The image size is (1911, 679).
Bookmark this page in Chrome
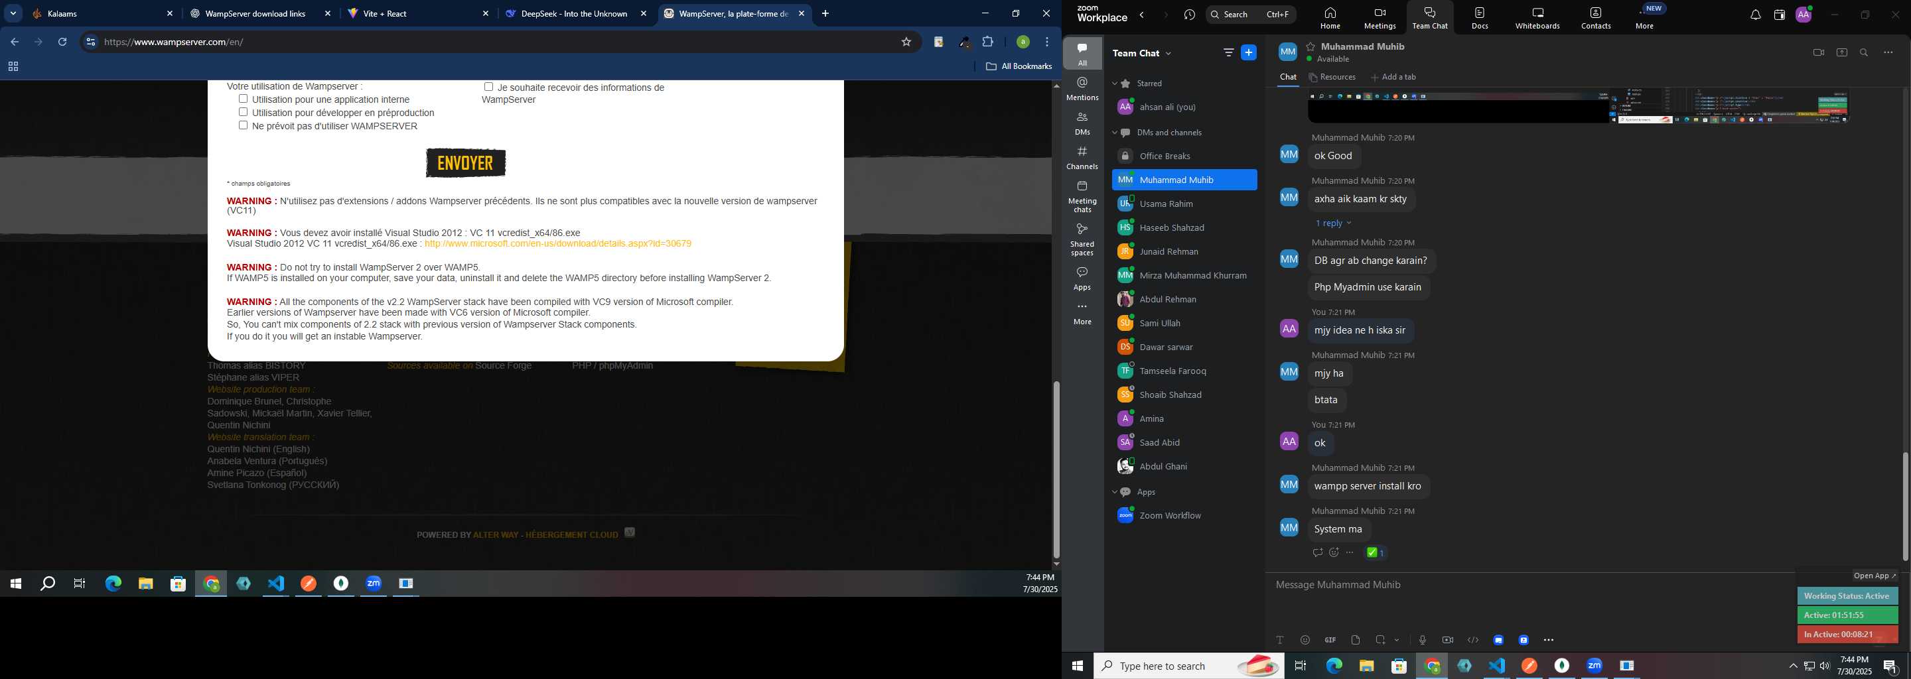(906, 42)
